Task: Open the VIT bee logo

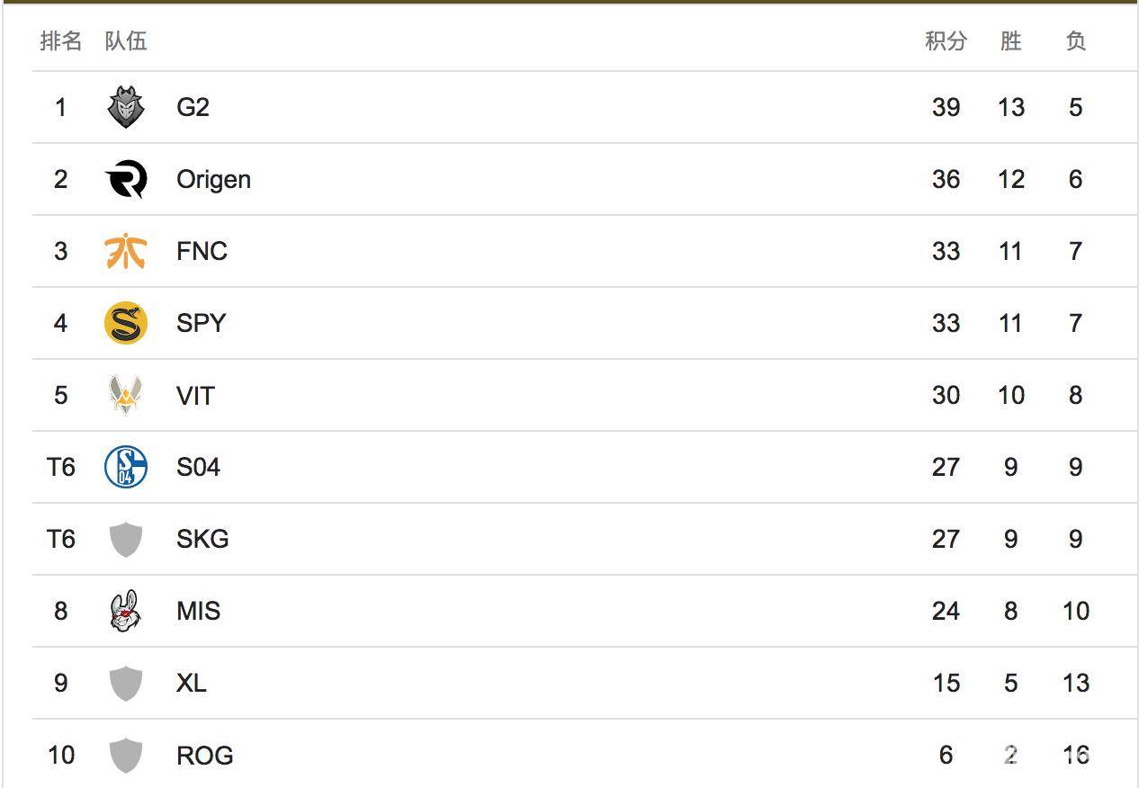Action: pyautogui.click(x=125, y=395)
